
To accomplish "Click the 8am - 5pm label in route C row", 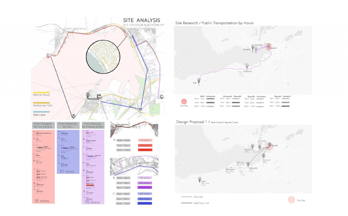I will [123, 194].
